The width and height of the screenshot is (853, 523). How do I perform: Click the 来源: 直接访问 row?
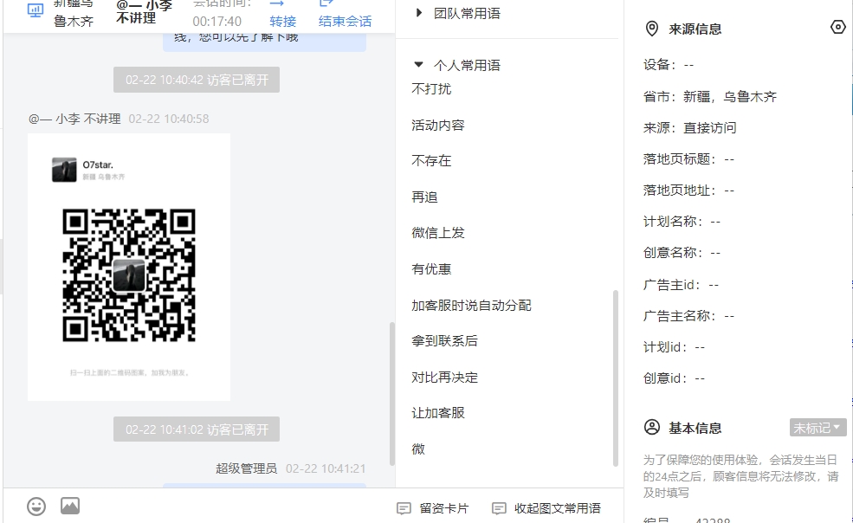690,128
